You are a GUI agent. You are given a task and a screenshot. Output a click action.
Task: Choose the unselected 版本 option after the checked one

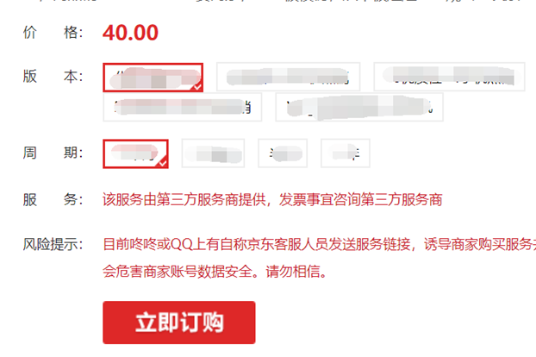pos(288,77)
